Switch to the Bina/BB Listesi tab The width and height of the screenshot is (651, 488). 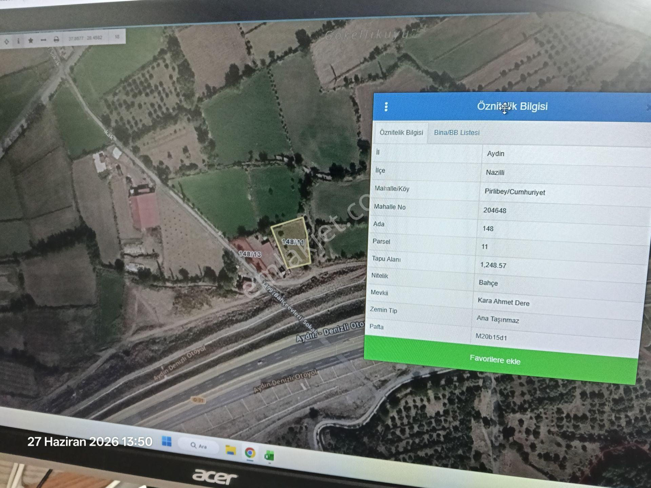(x=457, y=133)
